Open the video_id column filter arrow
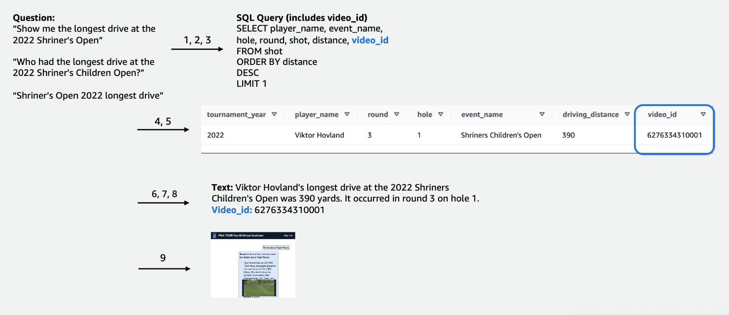The width and height of the screenshot is (729, 315). pos(703,114)
